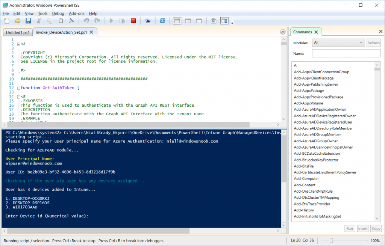Viewport: 385px width, 246px height.
Task: Click the Run Selection icon
Action: click(122, 21)
